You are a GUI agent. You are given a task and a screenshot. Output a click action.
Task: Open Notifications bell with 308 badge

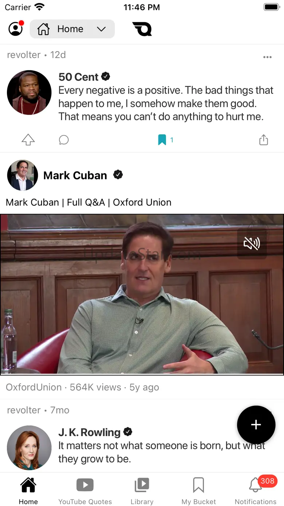point(256,491)
